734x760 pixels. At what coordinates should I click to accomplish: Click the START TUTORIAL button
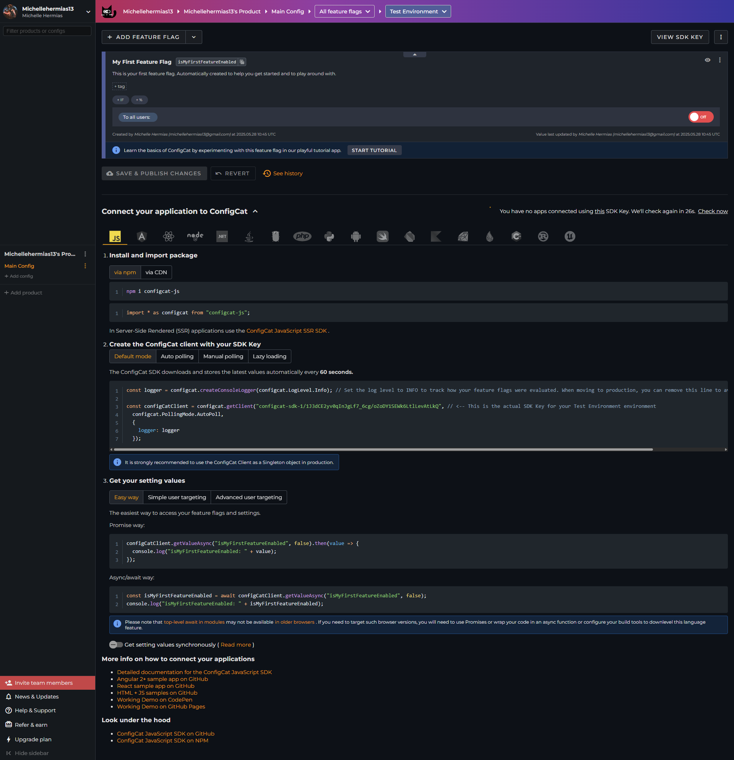point(374,150)
